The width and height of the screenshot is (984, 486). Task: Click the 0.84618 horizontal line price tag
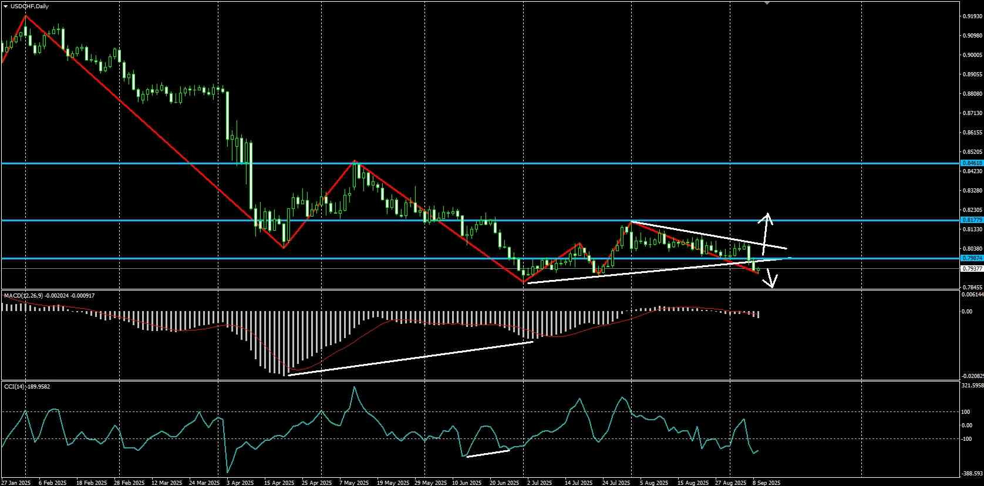pyautogui.click(x=972, y=163)
